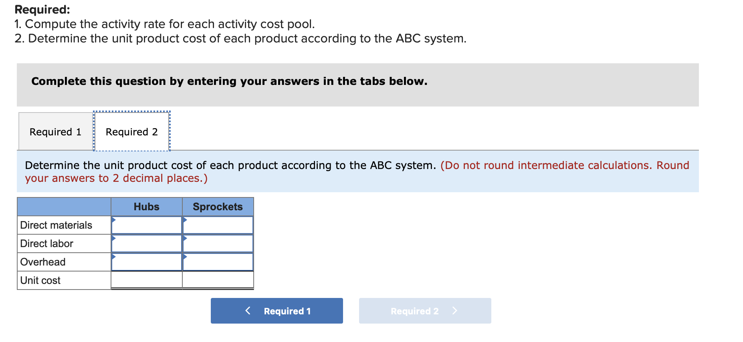This screenshot has width=743, height=342.
Task: Click the right chevron in the Required 2 button
Action: click(455, 310)
